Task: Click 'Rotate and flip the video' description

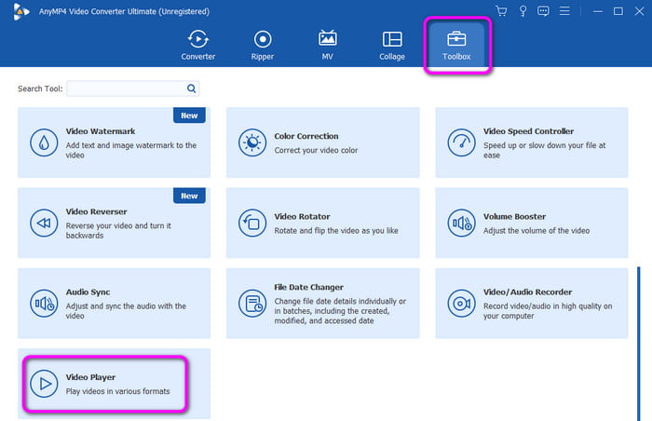Action: click(336, 230)
